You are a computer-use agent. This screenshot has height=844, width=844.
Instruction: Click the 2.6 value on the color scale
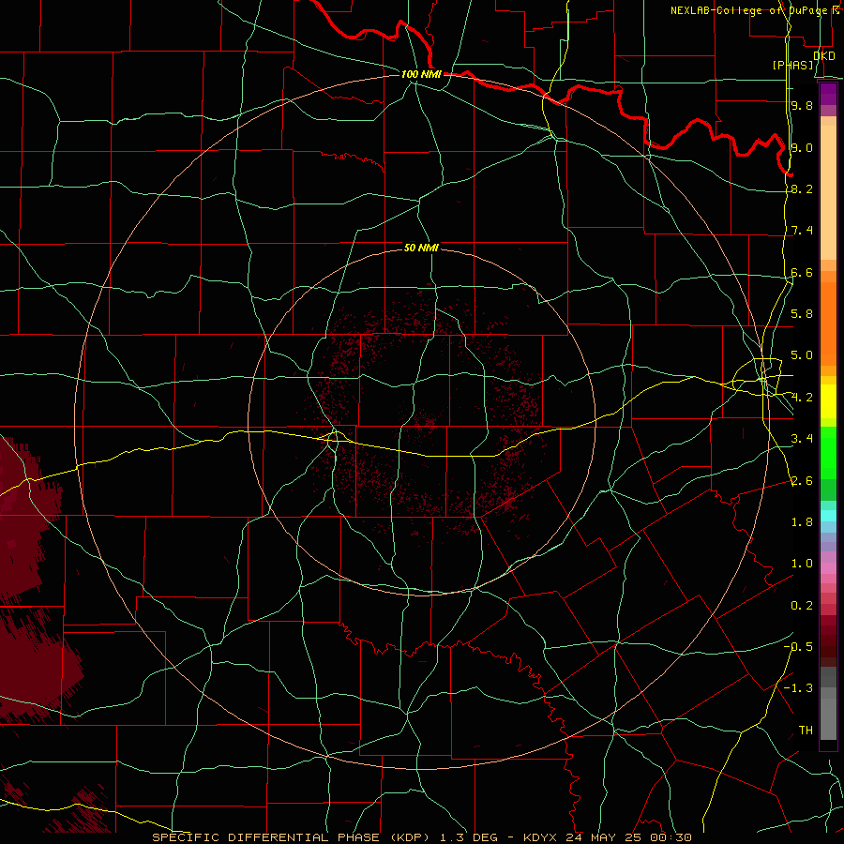[802, 481]
